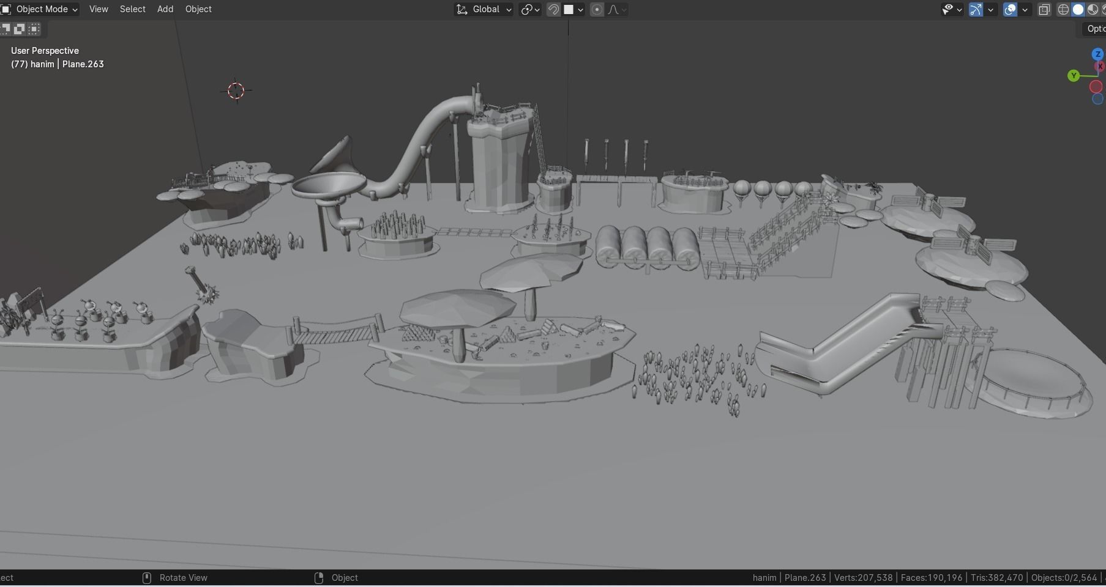Switch to material preview shading
Image resolution: width=1106 pixels, height=587 pixels.
coord(1093,9)
